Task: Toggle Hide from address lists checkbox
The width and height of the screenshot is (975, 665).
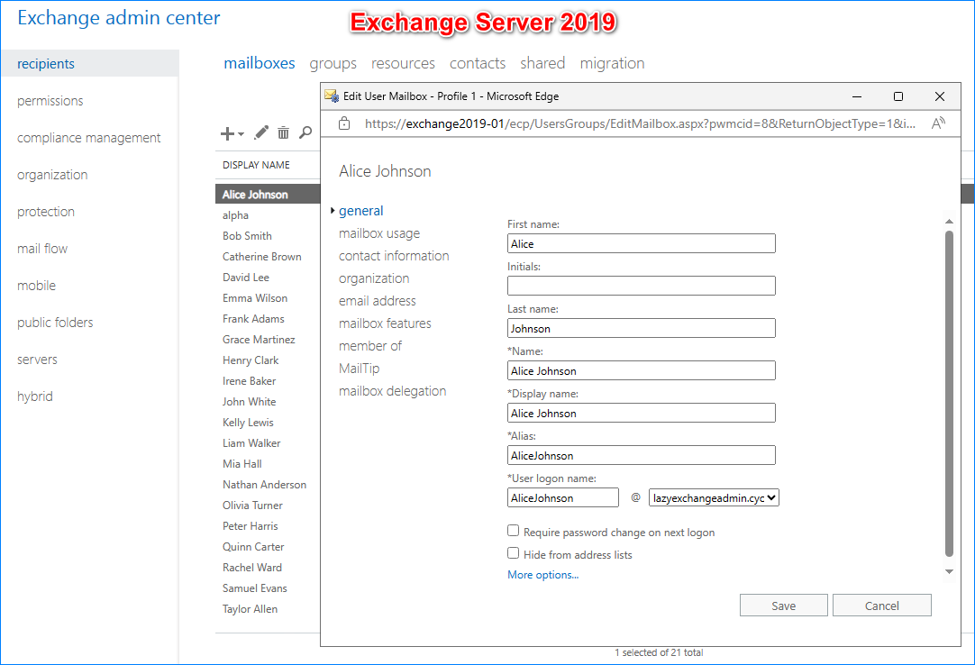Action: (513, 553)
